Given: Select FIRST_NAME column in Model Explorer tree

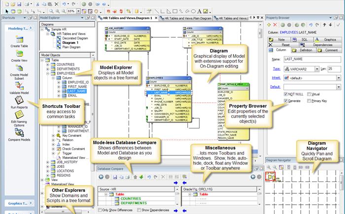Looking at the screenshot, I should click(x=77, y=87).
